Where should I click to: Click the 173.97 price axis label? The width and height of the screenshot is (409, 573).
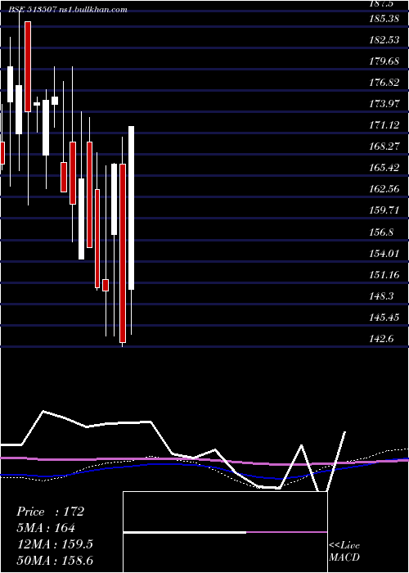[x=384, y=104]
